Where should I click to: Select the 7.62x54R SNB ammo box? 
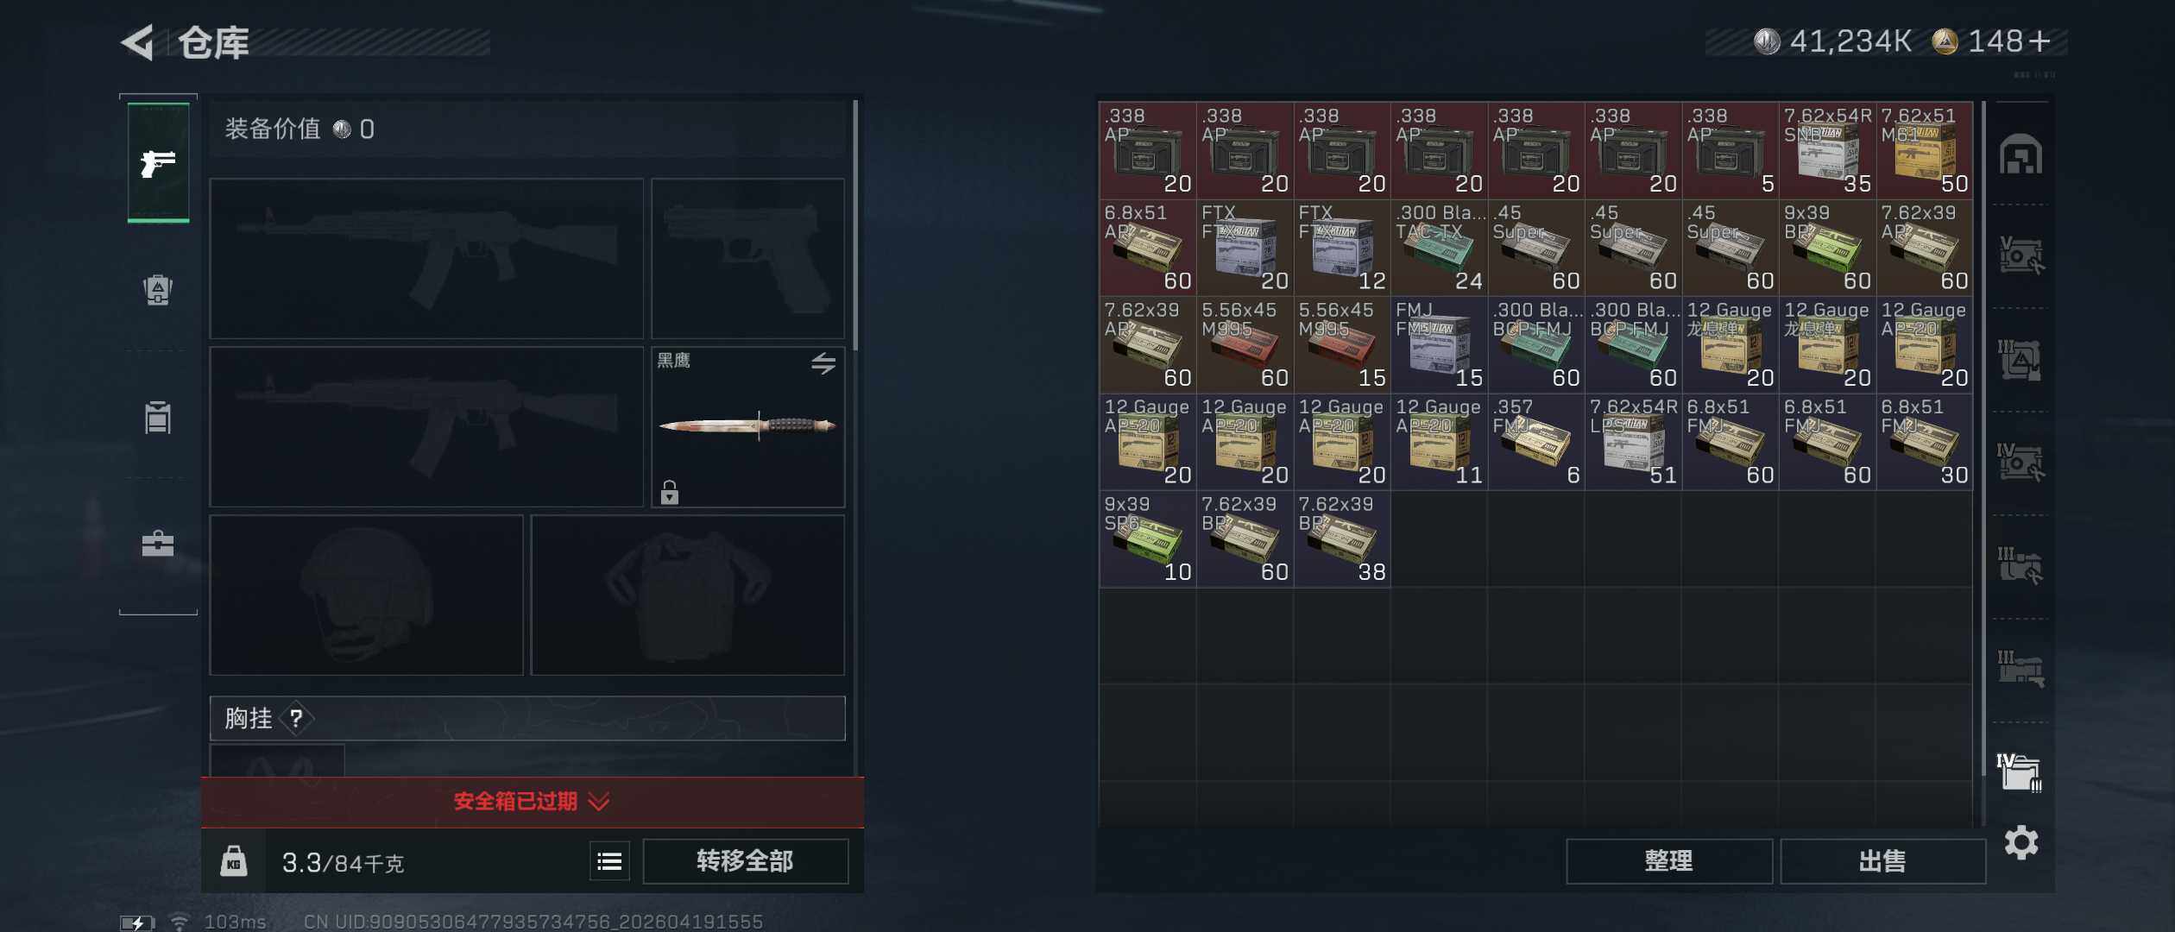tap(1827, 151)
